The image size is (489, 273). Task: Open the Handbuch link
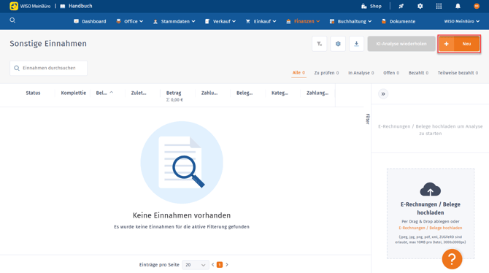click(76, 6)
